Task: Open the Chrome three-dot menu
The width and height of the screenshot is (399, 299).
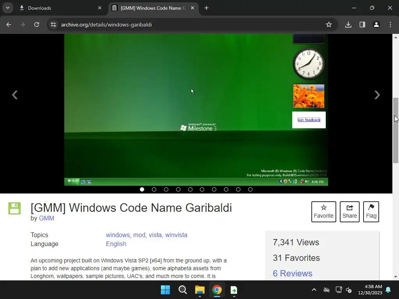Action: 390,25
